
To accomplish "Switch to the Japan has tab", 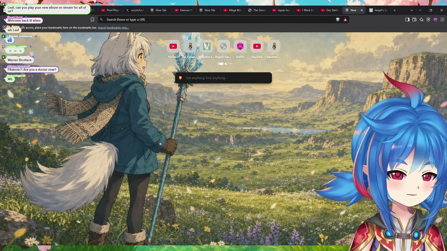I will click(x=281, y=10).
